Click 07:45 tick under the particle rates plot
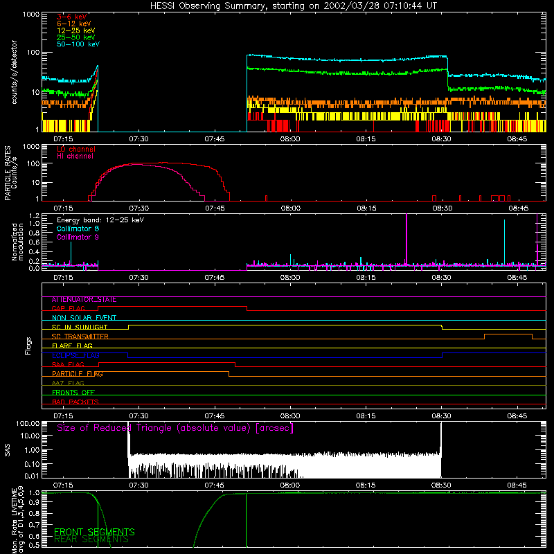The width and height of the screenshot is (554, 554). [x=215, y=208]
